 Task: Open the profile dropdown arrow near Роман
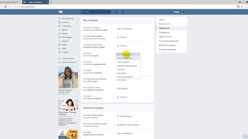tap(185, 12)
